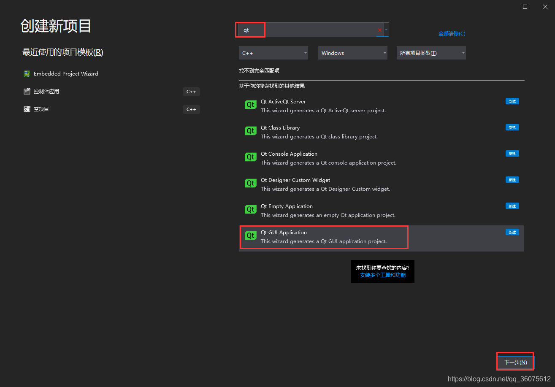Open the C++ language filter dropdown
The image size is (555, 387).
273,53
